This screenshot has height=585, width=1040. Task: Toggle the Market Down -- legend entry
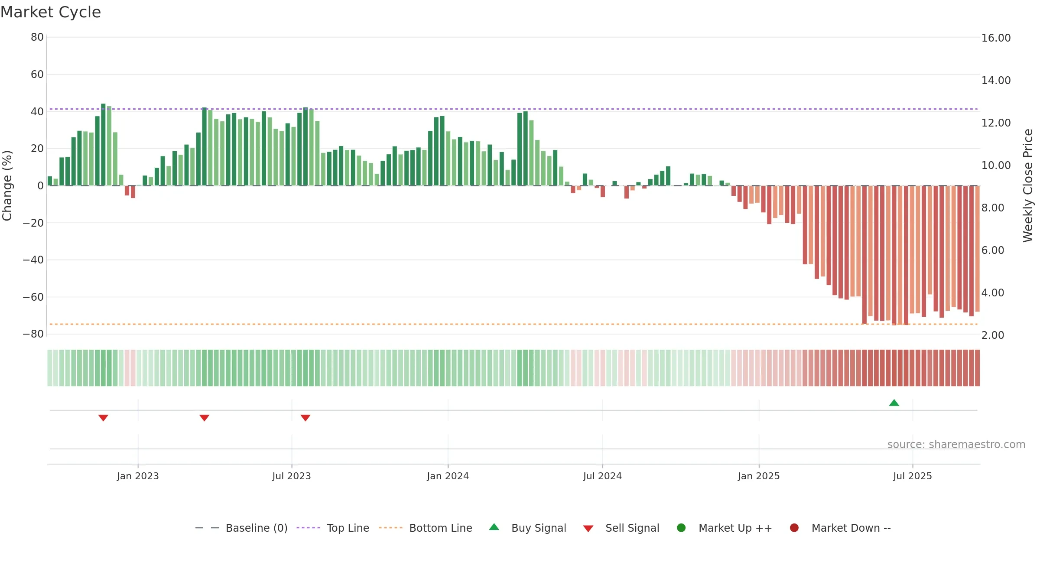click(840, 528)
